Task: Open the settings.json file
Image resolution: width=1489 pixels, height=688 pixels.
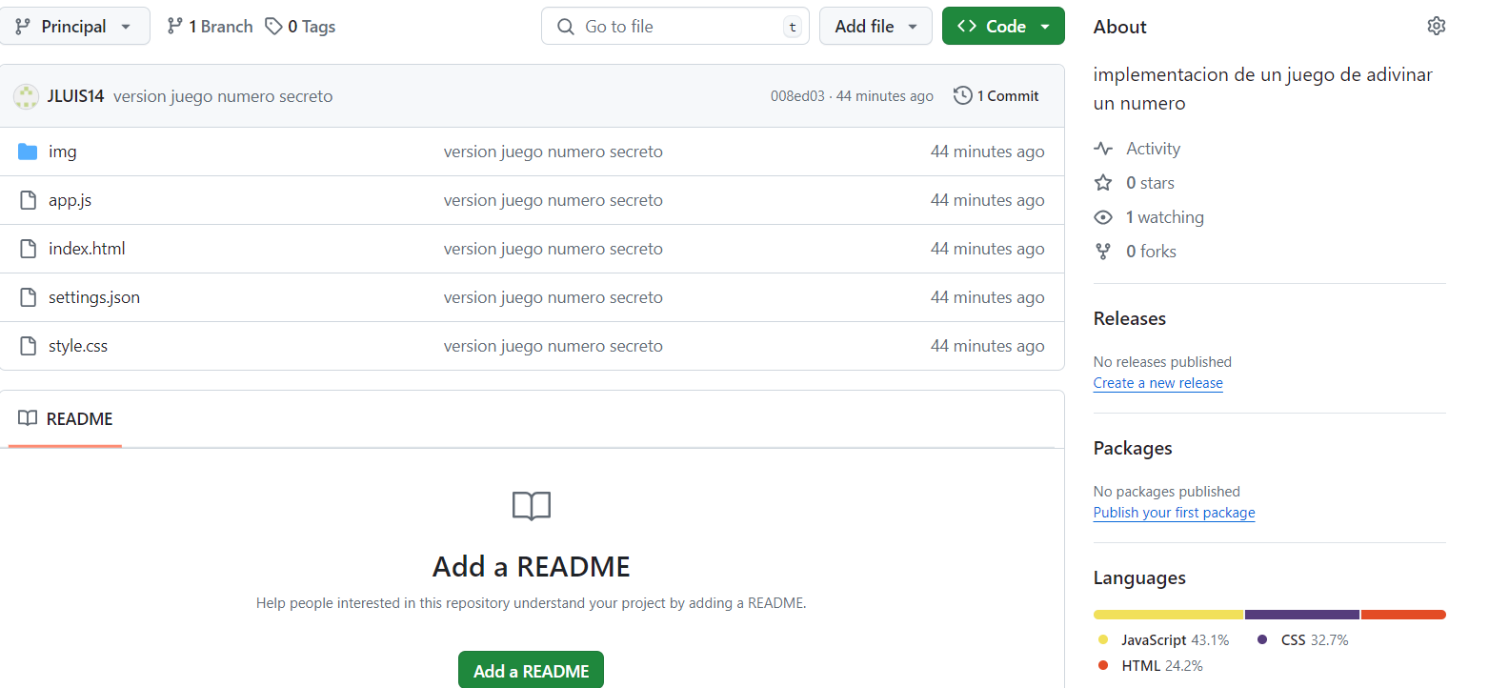Action: coord(94,297)
